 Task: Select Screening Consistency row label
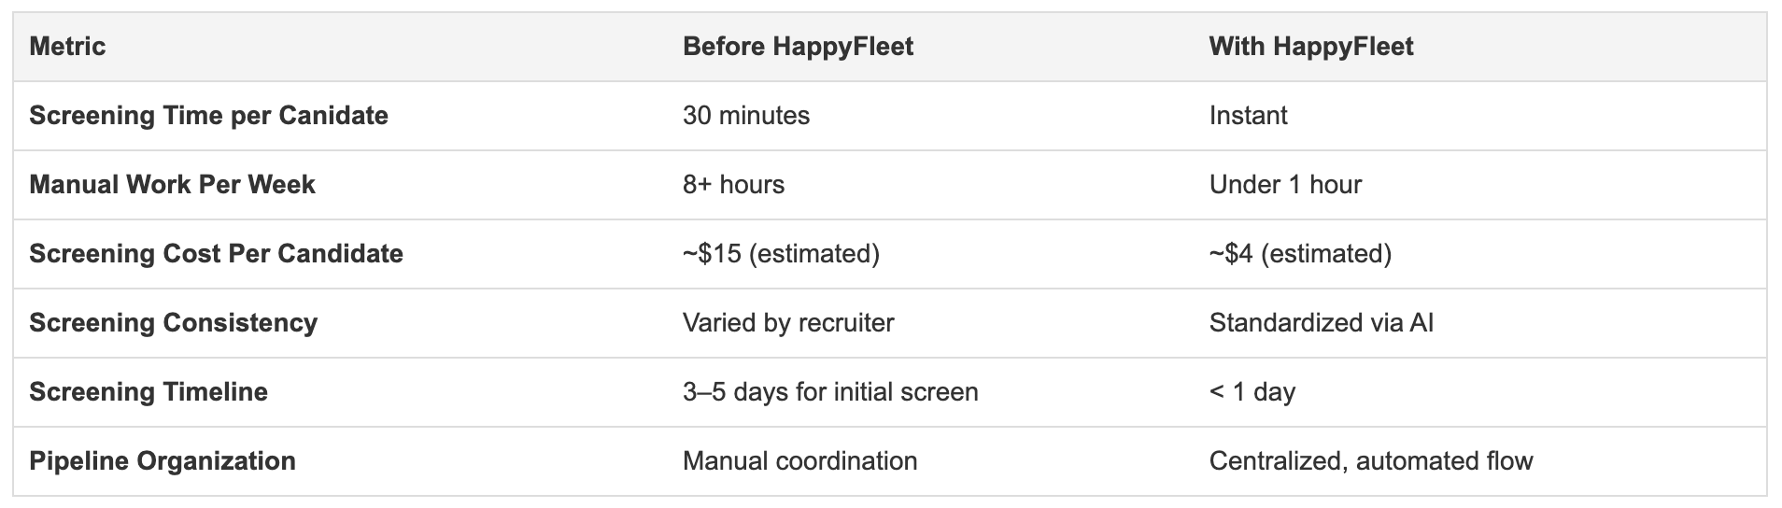click(173, 323)
